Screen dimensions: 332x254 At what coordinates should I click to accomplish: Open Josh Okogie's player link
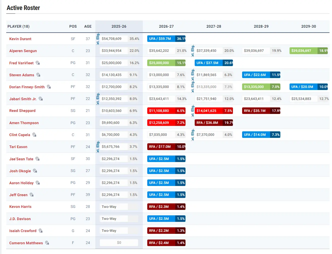point(20,171)
